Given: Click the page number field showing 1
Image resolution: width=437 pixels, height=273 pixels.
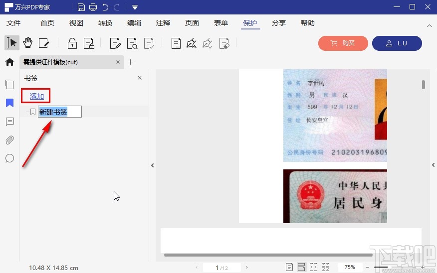Looking at the screenshot, I should (x=222, y=268).
